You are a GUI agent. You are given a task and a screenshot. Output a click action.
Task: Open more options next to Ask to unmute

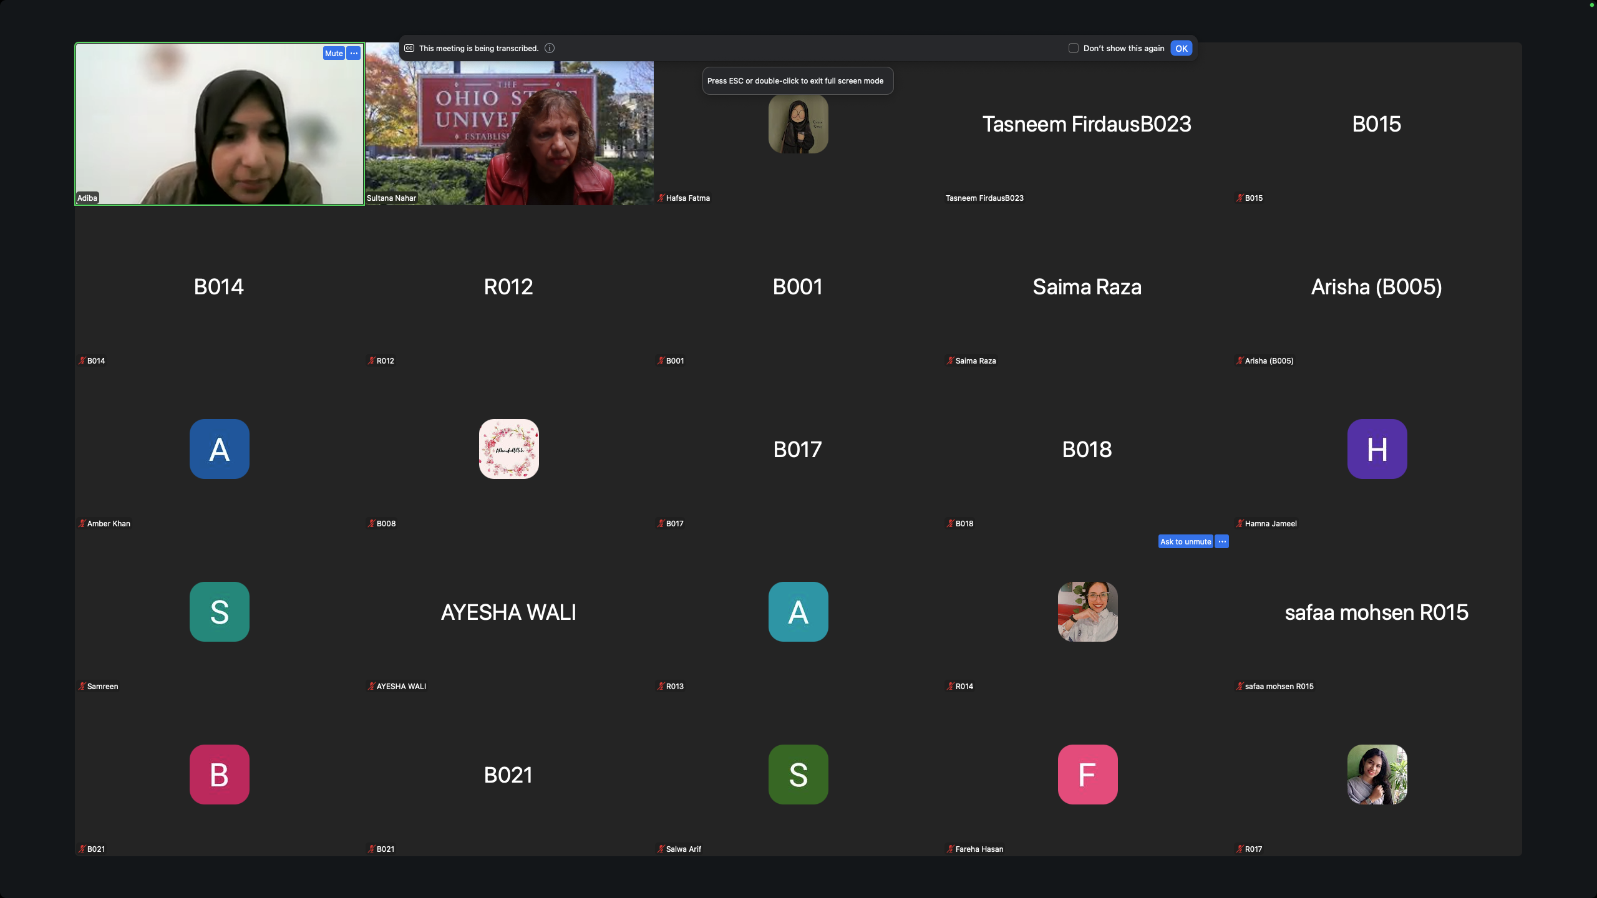pos(1222,541)
